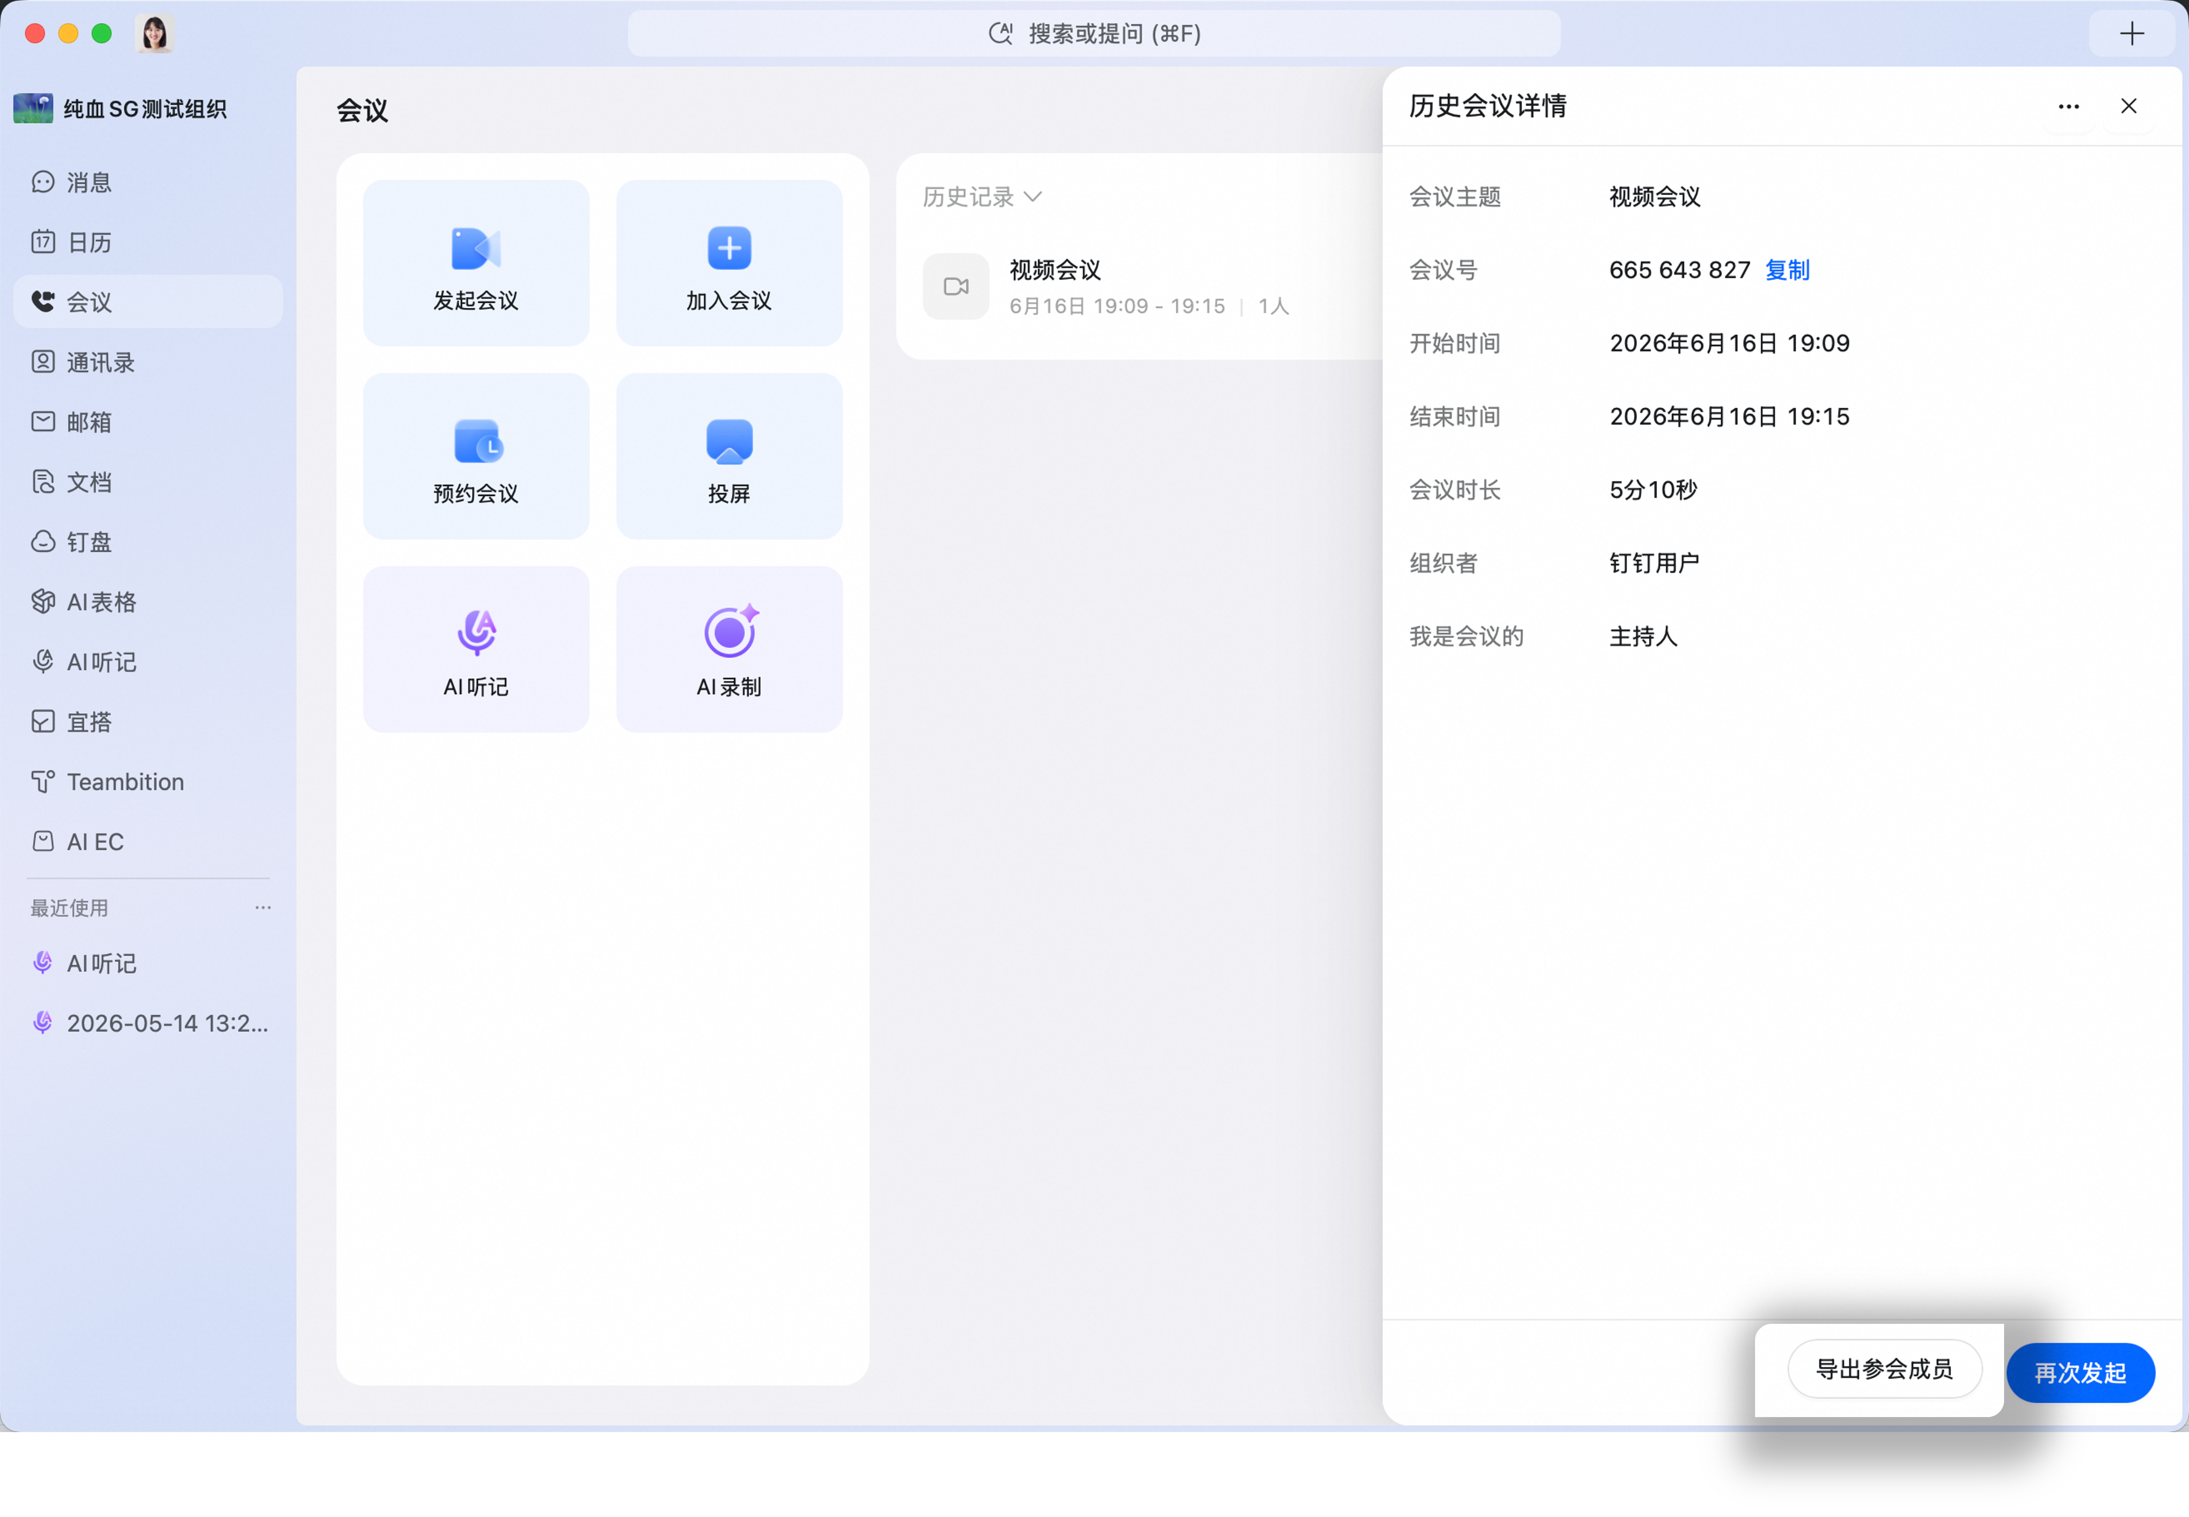The width and height of the screenshot is (2189, 1517).
Task: Click the 历史会议详情 panel title
Action: [x=1487, y=107]
